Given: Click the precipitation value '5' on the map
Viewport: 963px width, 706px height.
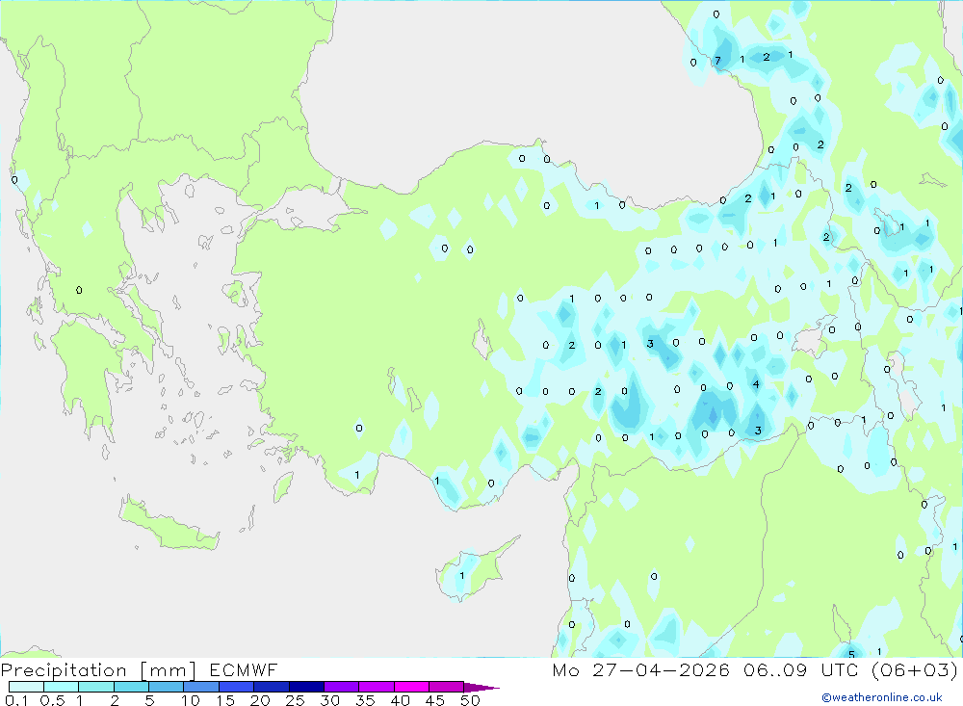Looking at the screenshot, I should pyautogui.click(x=851, y=654).
